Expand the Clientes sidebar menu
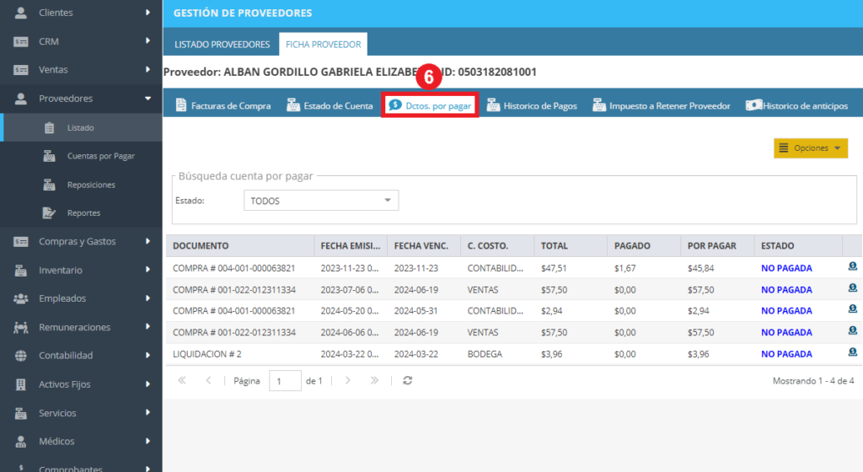Screen dimensions: 863x472 (x=81, y=13)
